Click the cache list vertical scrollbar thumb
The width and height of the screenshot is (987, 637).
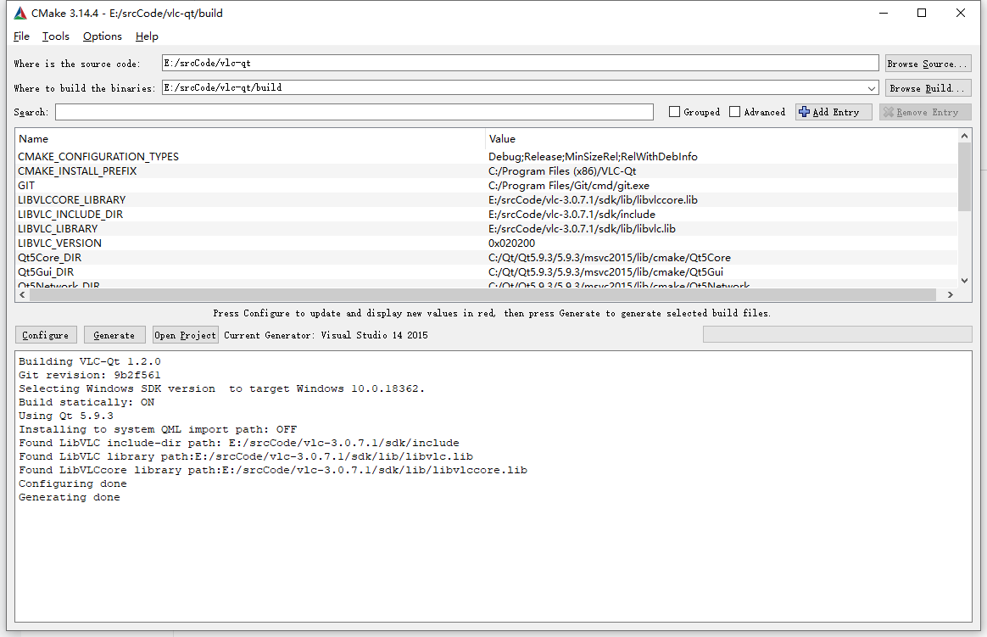click(964, 176)
